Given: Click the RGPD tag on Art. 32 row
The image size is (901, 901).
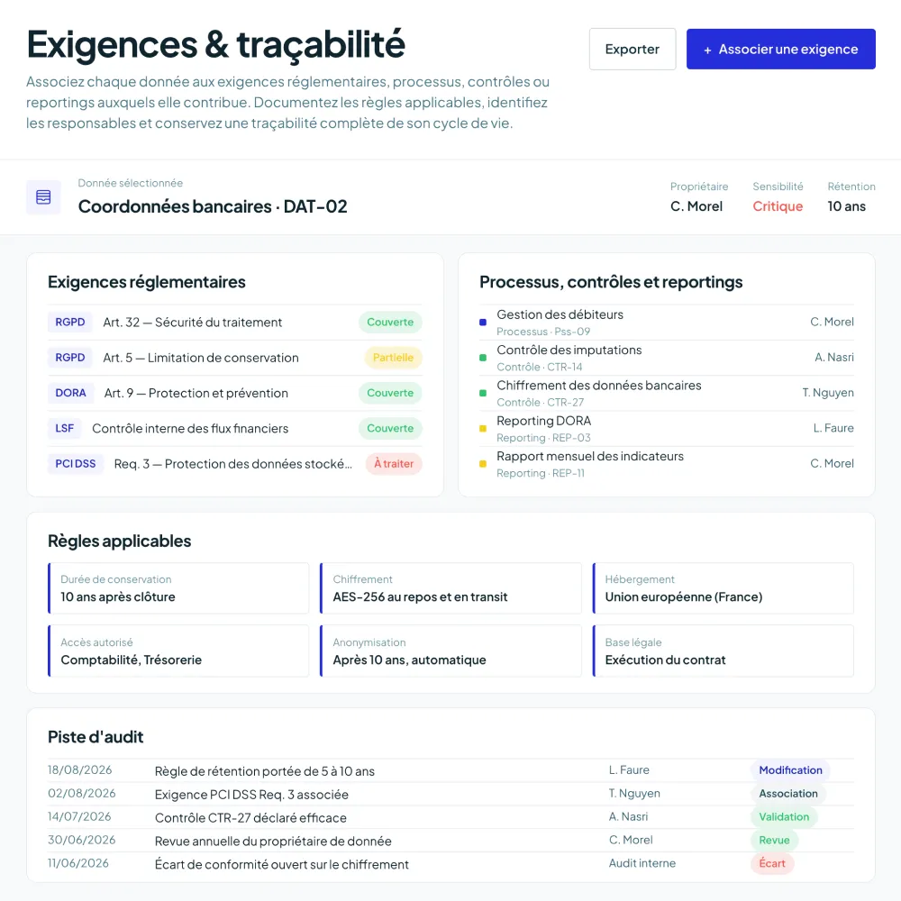Looking at the screenshot, I should click(x=70, y=323).
